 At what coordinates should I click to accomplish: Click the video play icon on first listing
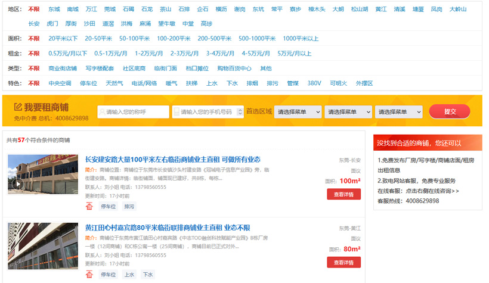(18, 184)
